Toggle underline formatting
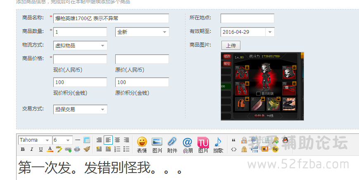Viewport: 359px width, 180px height. pyautogui.click(x=41, y=149)
